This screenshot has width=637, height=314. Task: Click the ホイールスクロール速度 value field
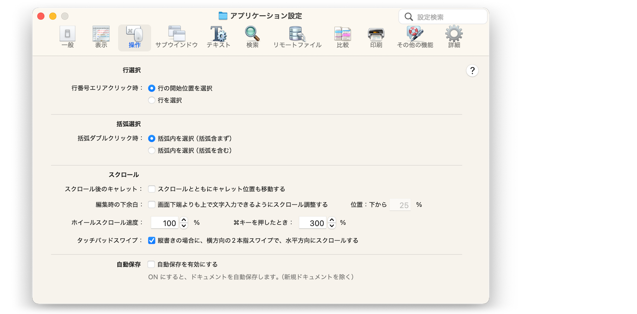click(165, 223)
